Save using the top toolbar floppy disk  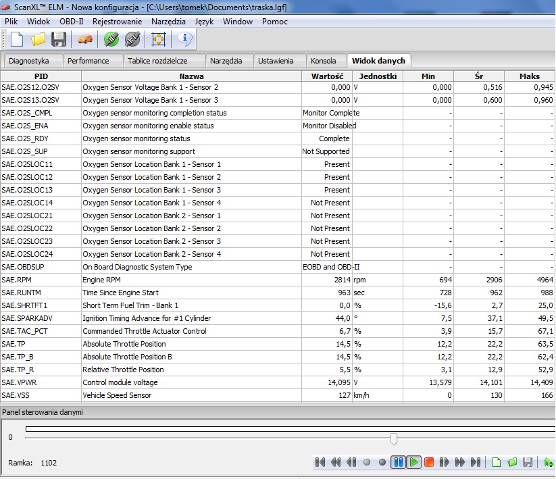pyautogui.click(x=59, y=39)
